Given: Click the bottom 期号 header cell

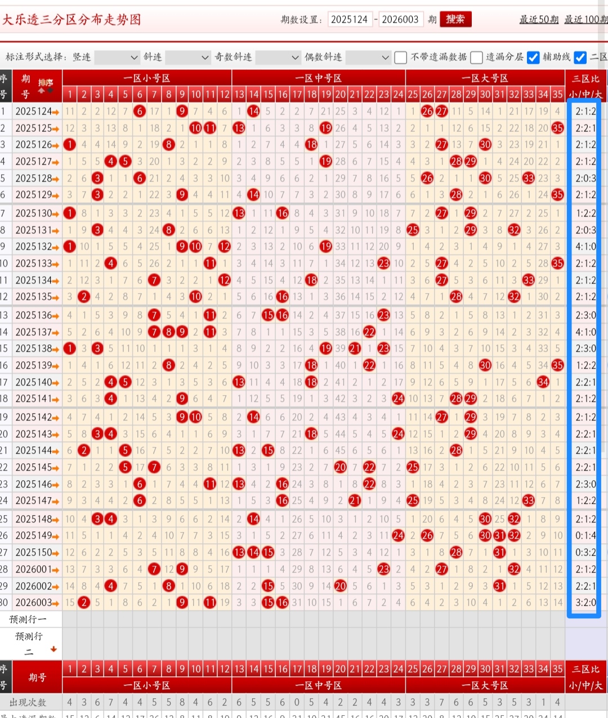Looking at the screenshot, I should pyautogui.click(x=37, y=677).
